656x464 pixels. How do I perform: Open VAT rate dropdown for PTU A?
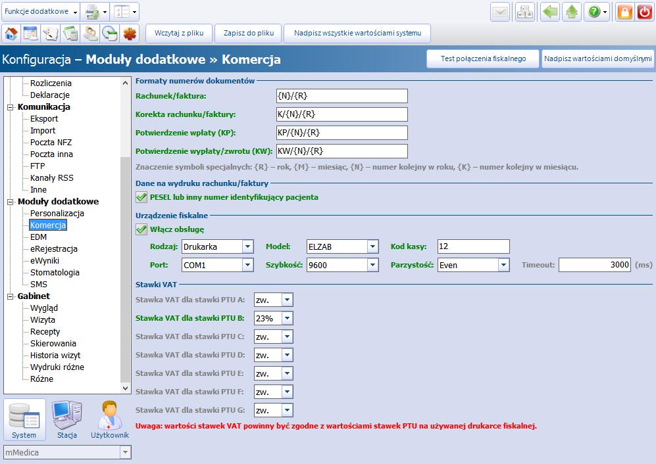point(287,300)
